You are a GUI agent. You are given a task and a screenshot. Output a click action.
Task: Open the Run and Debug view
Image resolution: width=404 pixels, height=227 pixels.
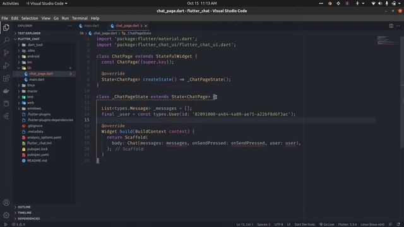[x=6, y=66]
